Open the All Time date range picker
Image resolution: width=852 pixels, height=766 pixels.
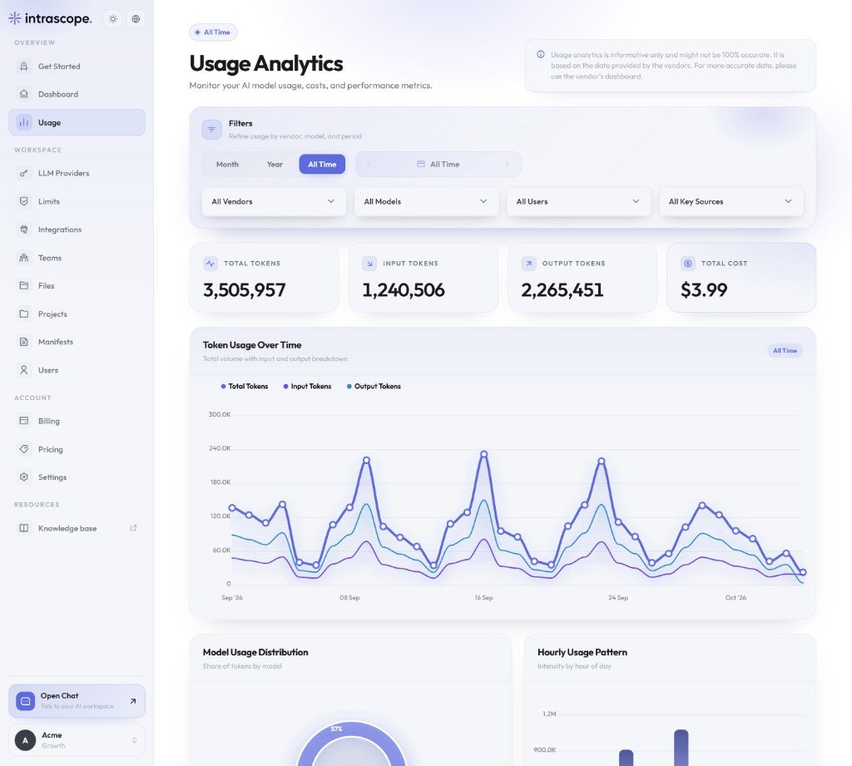[438, 164]
